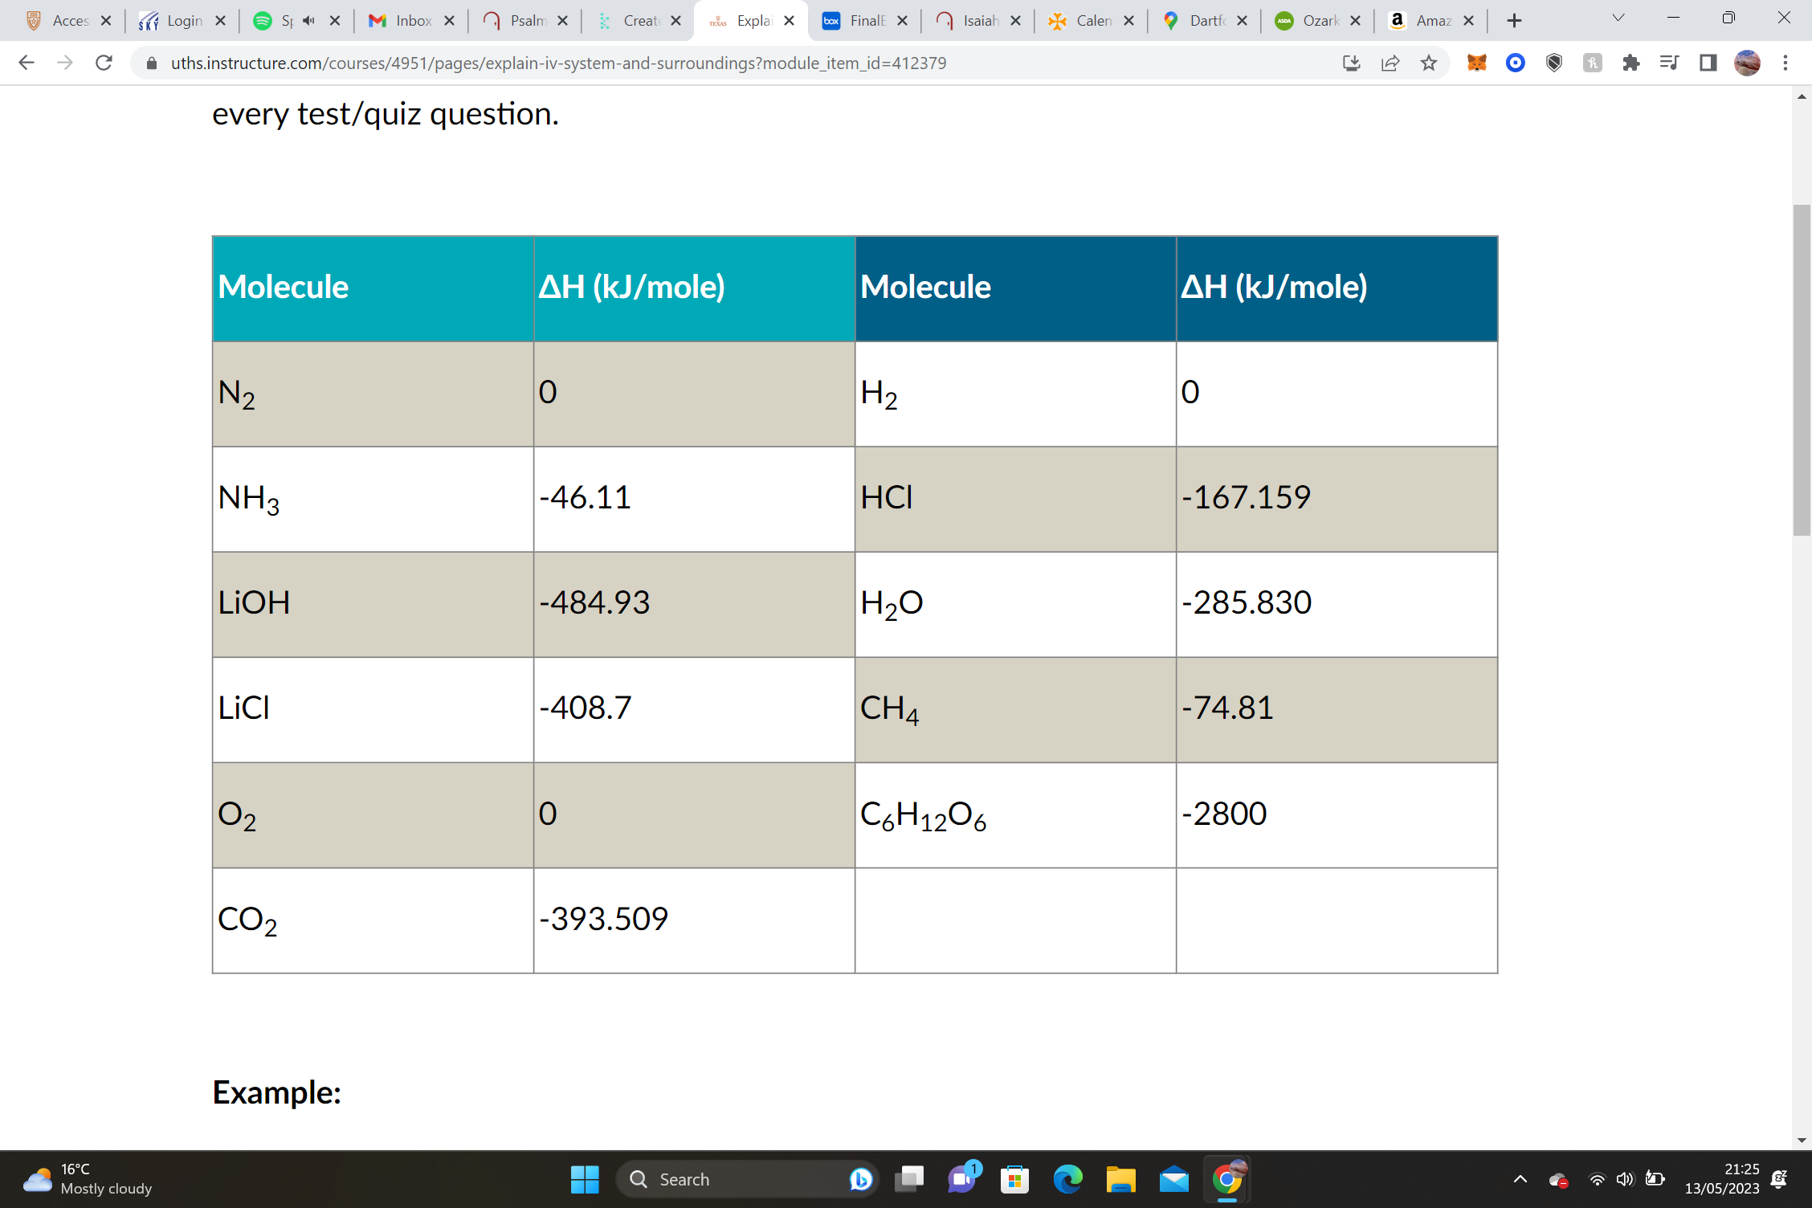Select the Example: heading
The width and height of the screenshot is (1812, 1208).
point(277,1092)
